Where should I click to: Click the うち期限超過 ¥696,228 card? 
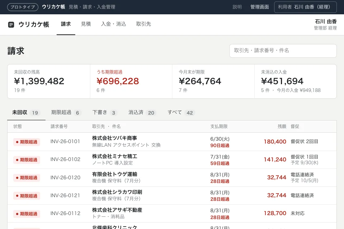[131, 81]
